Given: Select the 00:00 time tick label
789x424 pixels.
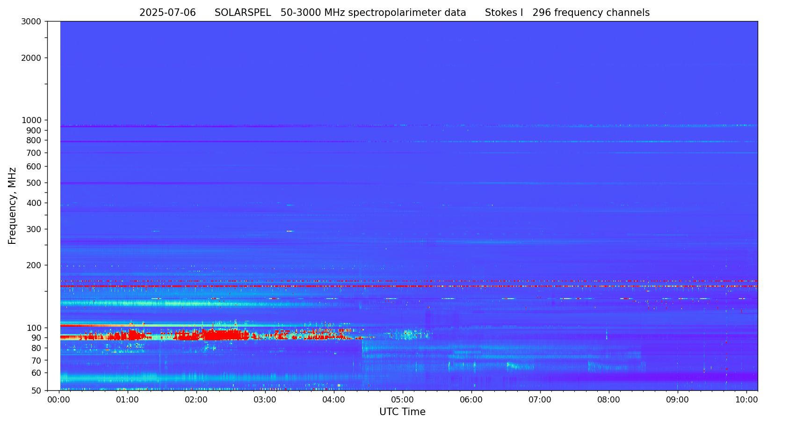Looking at the screenshot, I should click(59, 400).
